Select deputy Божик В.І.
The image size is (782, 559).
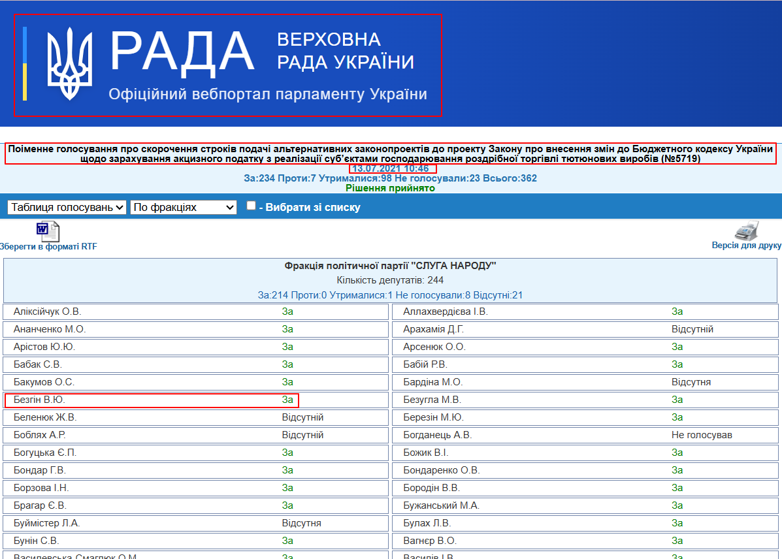[425, 453]
